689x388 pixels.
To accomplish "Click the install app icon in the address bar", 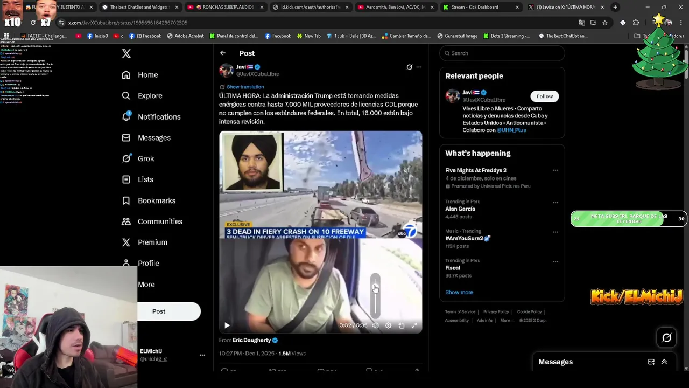I will 593,23.
